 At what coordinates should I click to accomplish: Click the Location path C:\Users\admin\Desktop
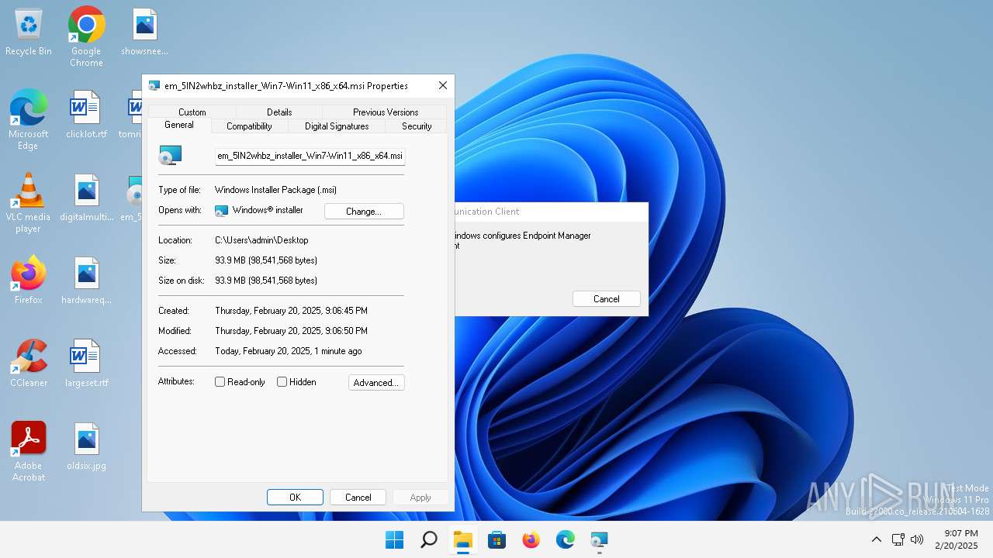click(x=261, y=240)
